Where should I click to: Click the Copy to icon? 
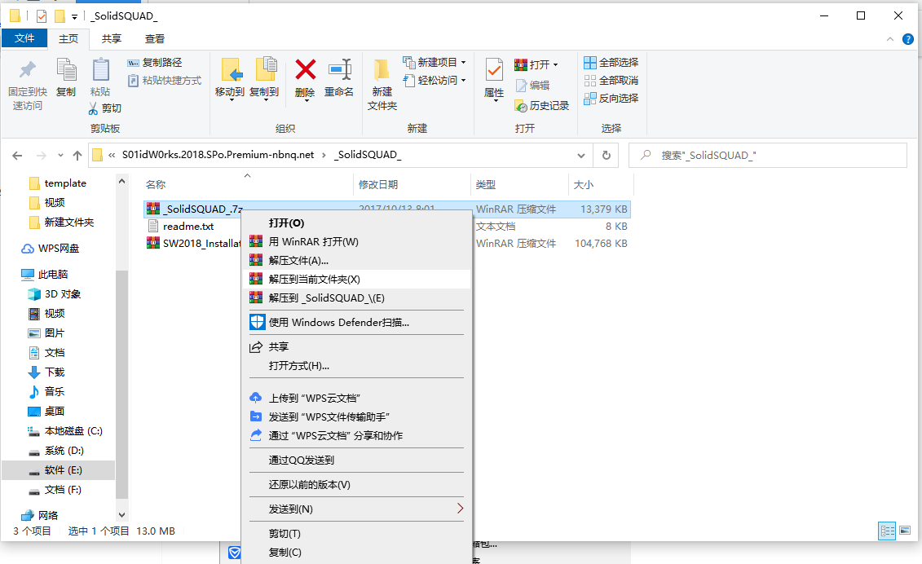click(x=265, y=69)
